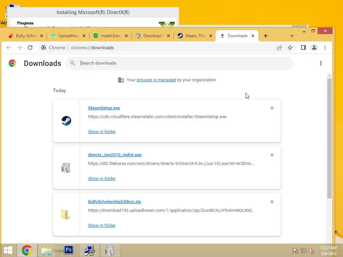The height and width of the screenshot is (257, 343).
Task: Go back to the previous page
Action: click(x=8, y=48)
